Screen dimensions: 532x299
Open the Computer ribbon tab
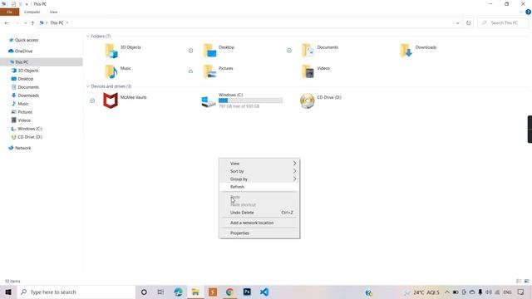pyautogui.click(x=32, y=12)
